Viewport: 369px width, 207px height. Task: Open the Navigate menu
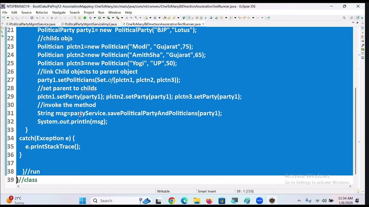coord(59,12)
